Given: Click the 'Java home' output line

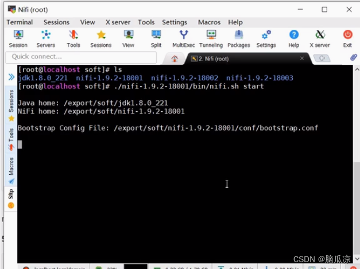Looking at the screenshot, I should coord(93,103).
